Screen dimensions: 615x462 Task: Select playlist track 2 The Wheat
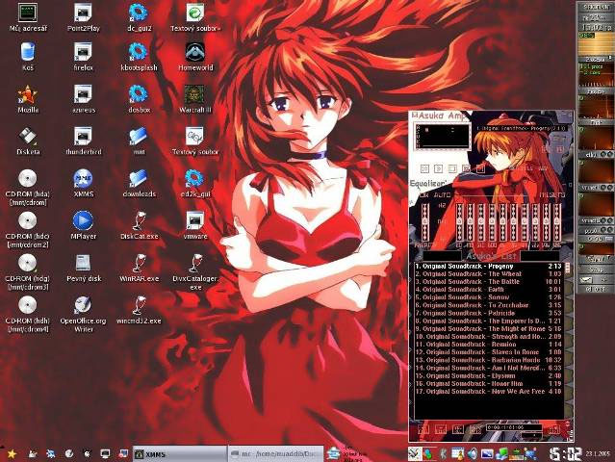click(488, 274)
